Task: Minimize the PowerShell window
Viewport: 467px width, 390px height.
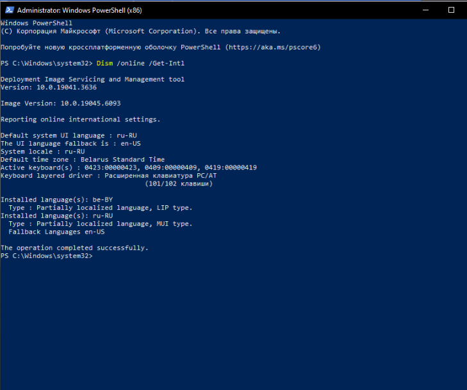Action: pyautogui.click(x=425, y=10)
